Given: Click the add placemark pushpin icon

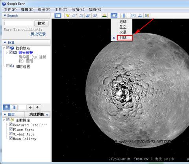Looking at the screenshot, I should pos(68,16).
